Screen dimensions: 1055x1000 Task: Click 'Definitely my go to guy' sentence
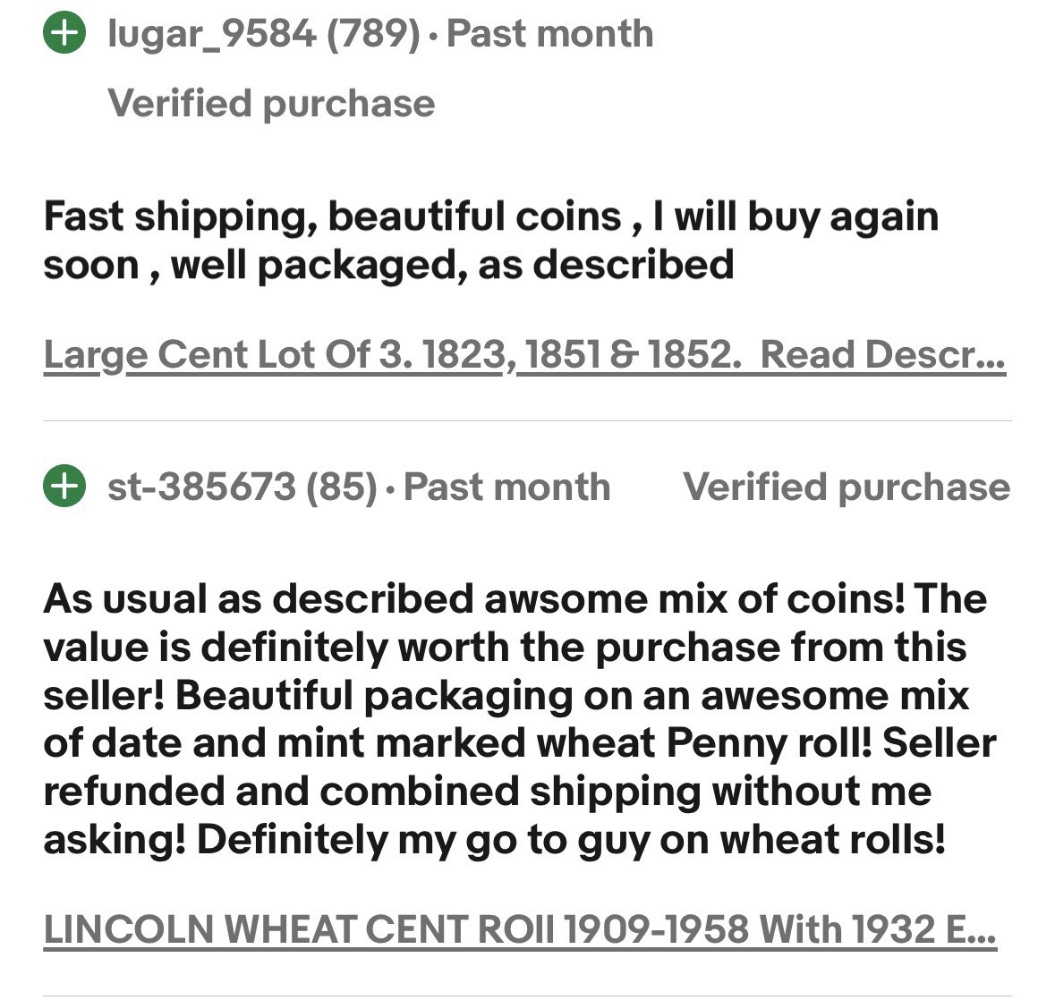(x=569, y=839)
